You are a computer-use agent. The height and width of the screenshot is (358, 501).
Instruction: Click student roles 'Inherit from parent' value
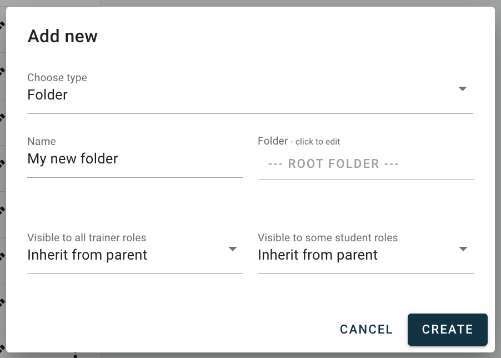coord(318,255)
